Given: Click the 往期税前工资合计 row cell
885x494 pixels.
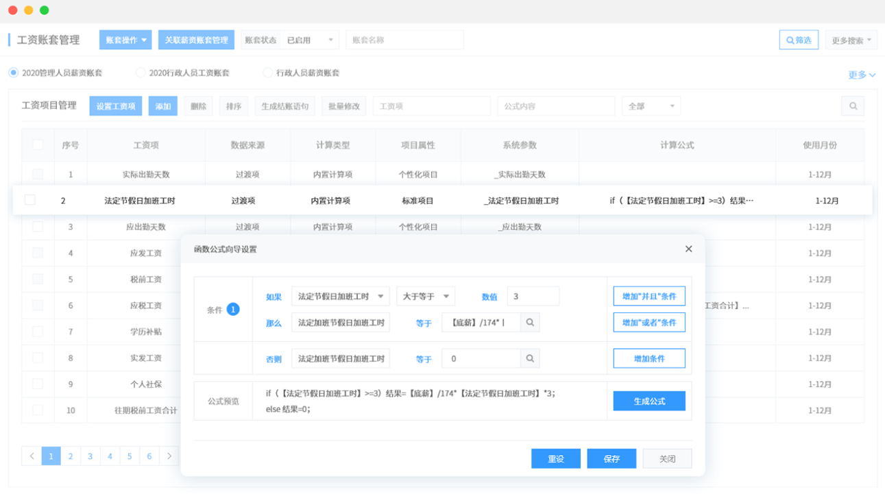Looking at the screenshot, I should pyautogui.click(x=146, y=410).
